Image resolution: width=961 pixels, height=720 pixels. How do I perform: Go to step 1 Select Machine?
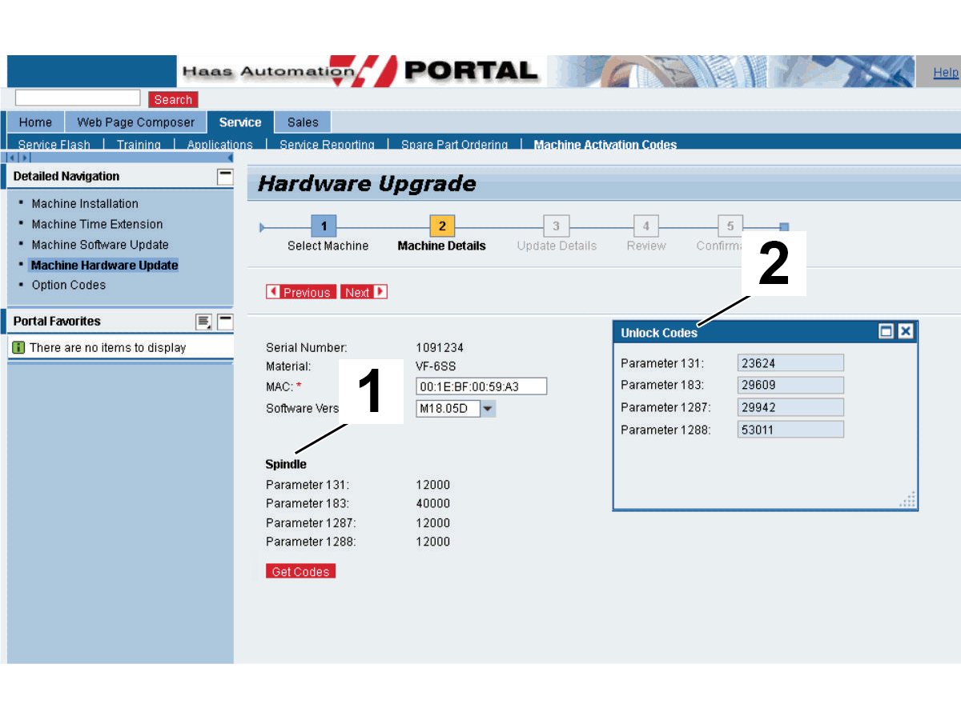click(324, 226)
